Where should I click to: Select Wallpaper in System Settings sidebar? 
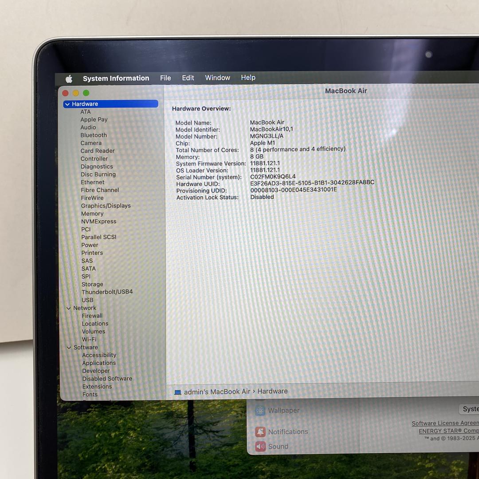(x=283, y=411)
